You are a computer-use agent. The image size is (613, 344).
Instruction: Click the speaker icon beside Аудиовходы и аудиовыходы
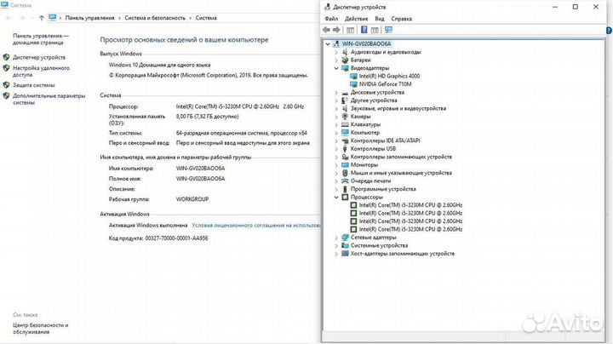pos(345,52)
